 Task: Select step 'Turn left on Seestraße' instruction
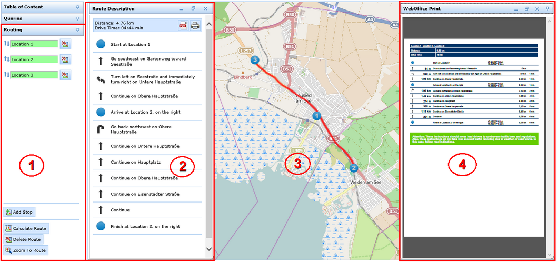148,79
